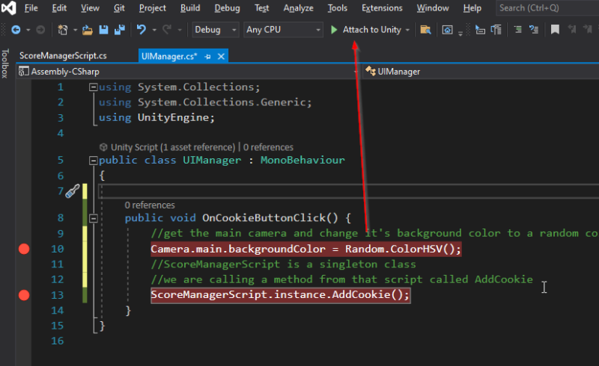The height and width of the screenshot is (366, 599).
Task: Close the UIManager.cs tab
Action: point(221,57)
